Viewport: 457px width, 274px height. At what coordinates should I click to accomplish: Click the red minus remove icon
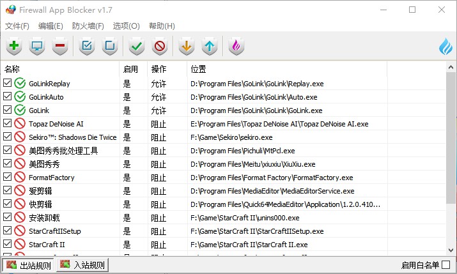[x=60, y=46]
